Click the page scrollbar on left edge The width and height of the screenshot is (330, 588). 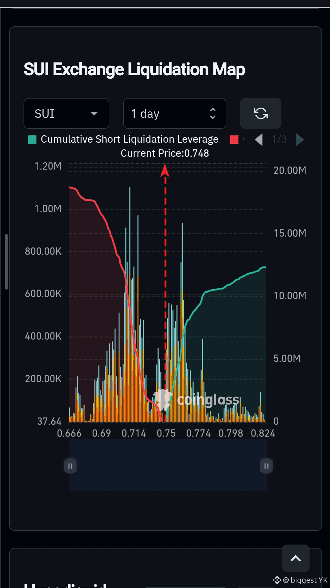pos(6,262)
